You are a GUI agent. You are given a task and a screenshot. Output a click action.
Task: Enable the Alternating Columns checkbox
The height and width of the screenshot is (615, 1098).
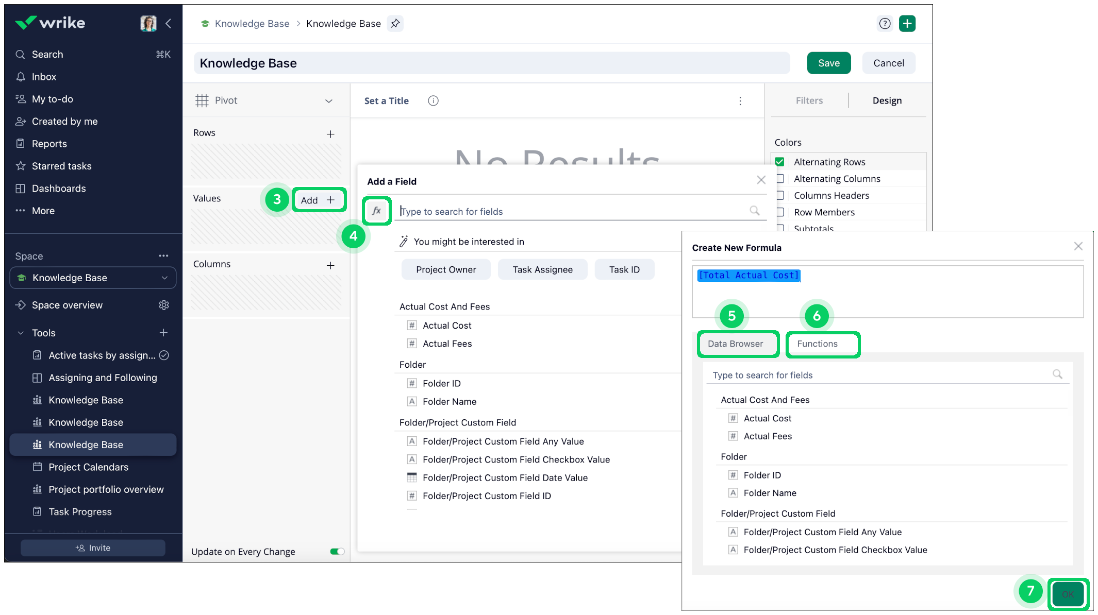pos(780,179)
